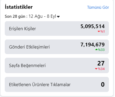Select the Erişilen Kişiler stat card

coord(57,28)
